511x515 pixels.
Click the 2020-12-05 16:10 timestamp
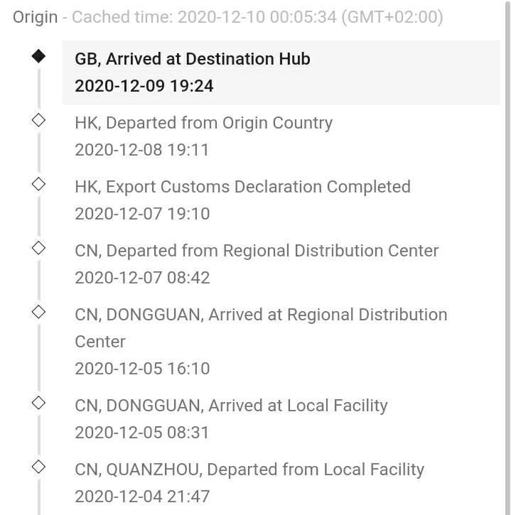pos(142,369)
